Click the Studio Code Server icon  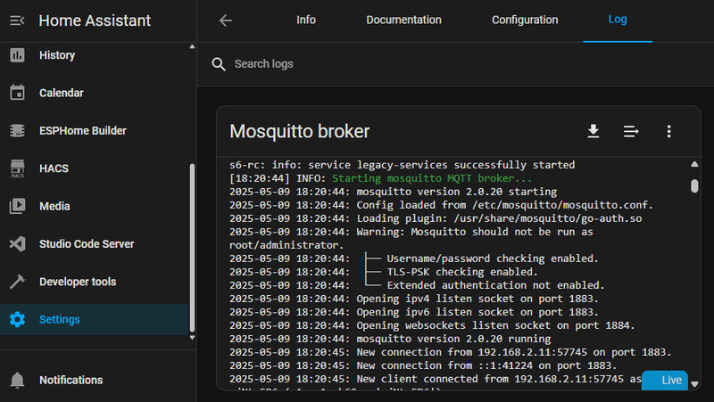17,244
